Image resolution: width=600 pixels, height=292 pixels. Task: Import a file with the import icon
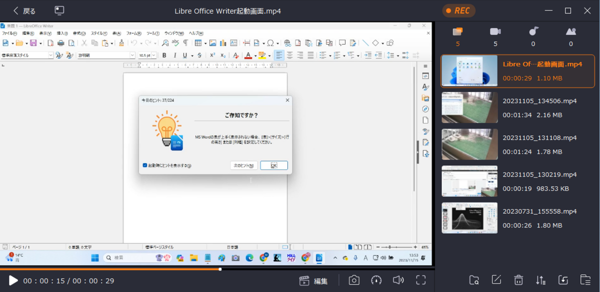[563, 280]
